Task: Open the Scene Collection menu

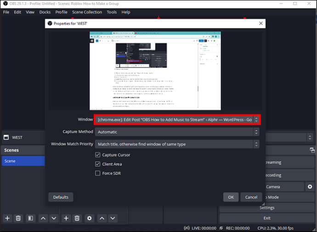Action: (x=87, y=12)
